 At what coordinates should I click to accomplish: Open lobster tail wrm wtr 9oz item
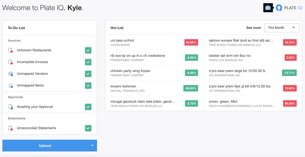230,56
